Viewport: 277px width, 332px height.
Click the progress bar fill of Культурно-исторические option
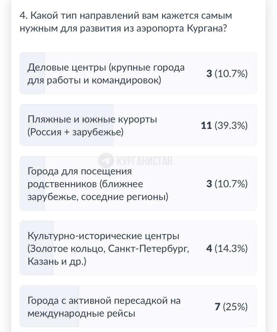(37, 248)
